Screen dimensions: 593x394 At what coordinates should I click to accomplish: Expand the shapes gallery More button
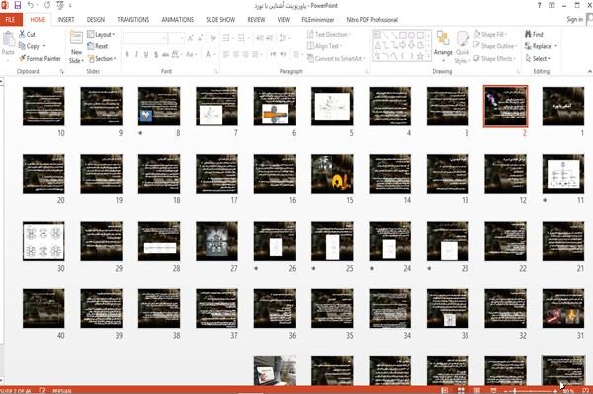coord(429,56)
